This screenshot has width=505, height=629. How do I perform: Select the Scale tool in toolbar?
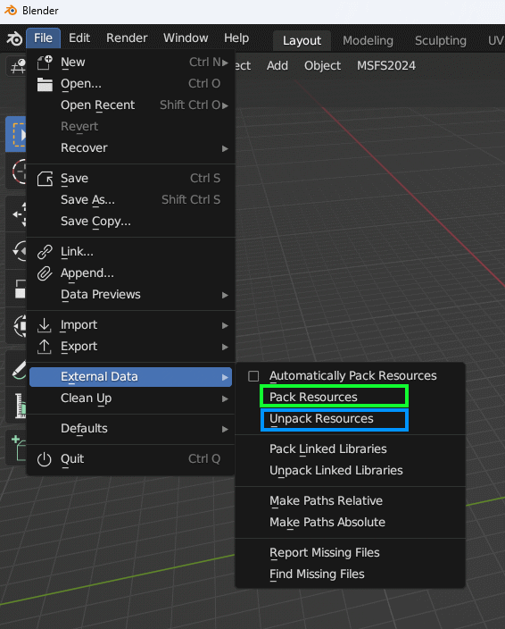[17, 288]
